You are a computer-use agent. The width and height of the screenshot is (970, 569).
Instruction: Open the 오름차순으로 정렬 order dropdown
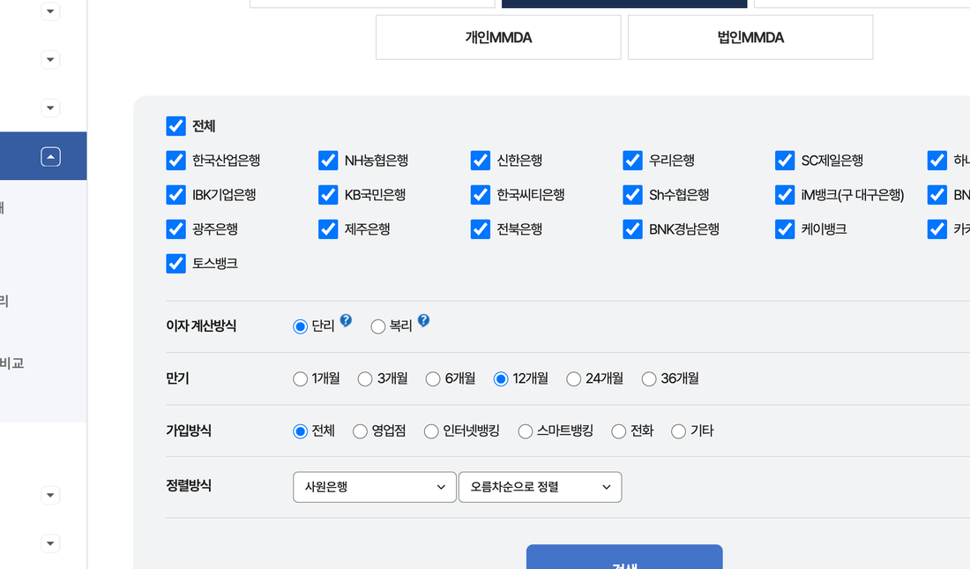tap(540, 487)
